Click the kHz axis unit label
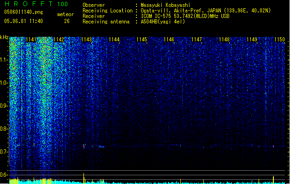Screen dimensions: 290x184 (4, 37)
